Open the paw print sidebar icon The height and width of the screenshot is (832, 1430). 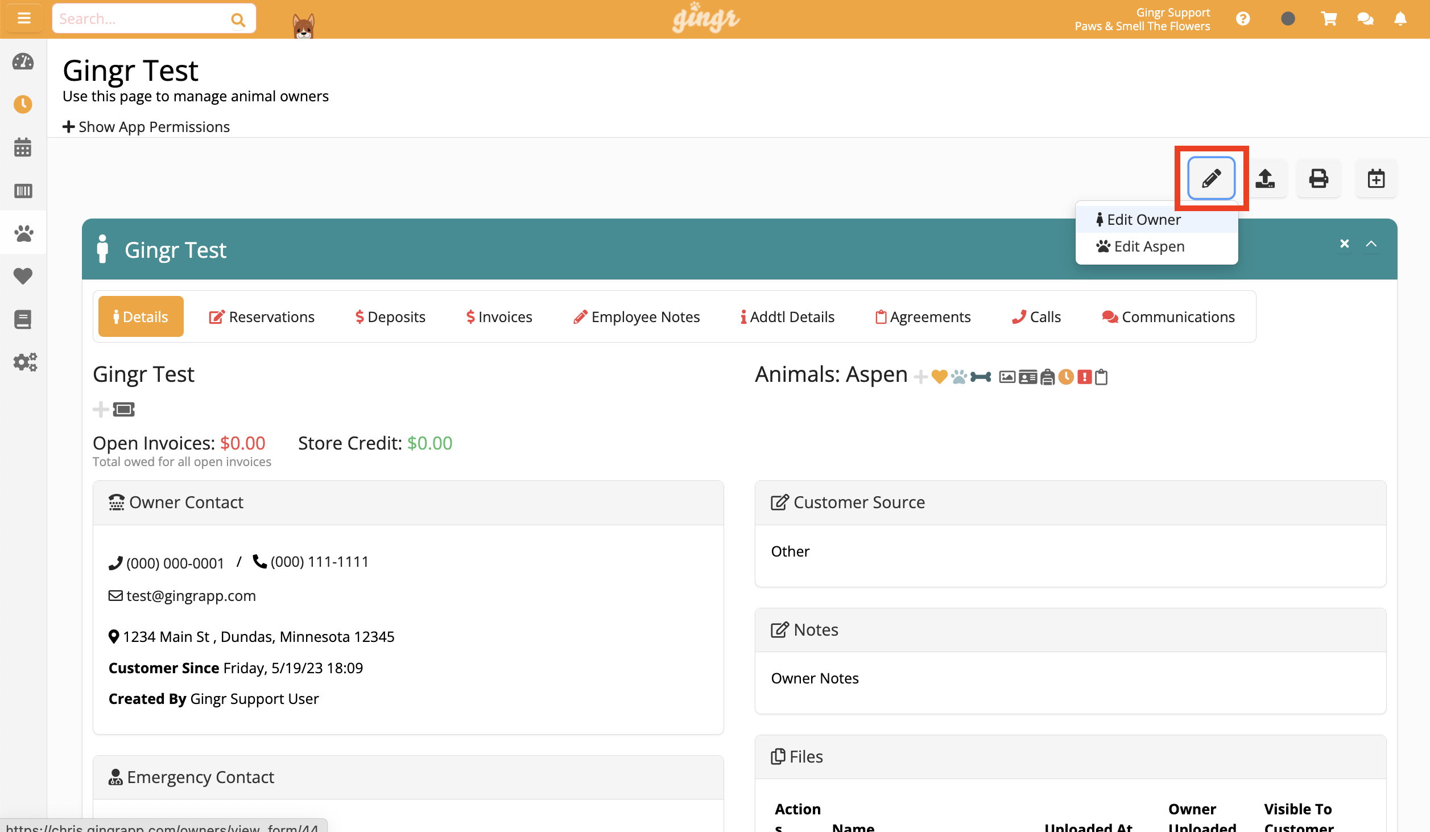[x=23, y=233]
